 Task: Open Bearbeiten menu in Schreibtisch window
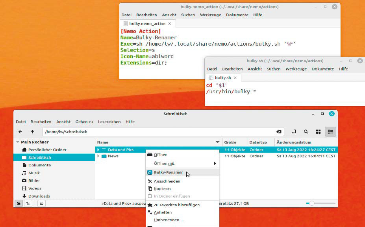click(41, 122)
